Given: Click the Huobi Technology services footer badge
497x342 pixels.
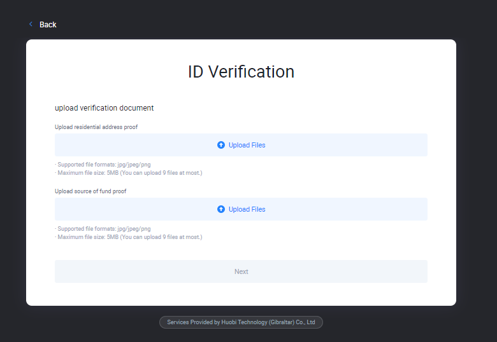Looking at the screenshot, I should point(241,322).
